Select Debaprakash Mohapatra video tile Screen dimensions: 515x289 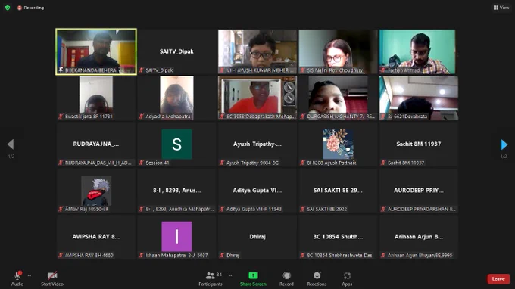(x=257, y=98)
